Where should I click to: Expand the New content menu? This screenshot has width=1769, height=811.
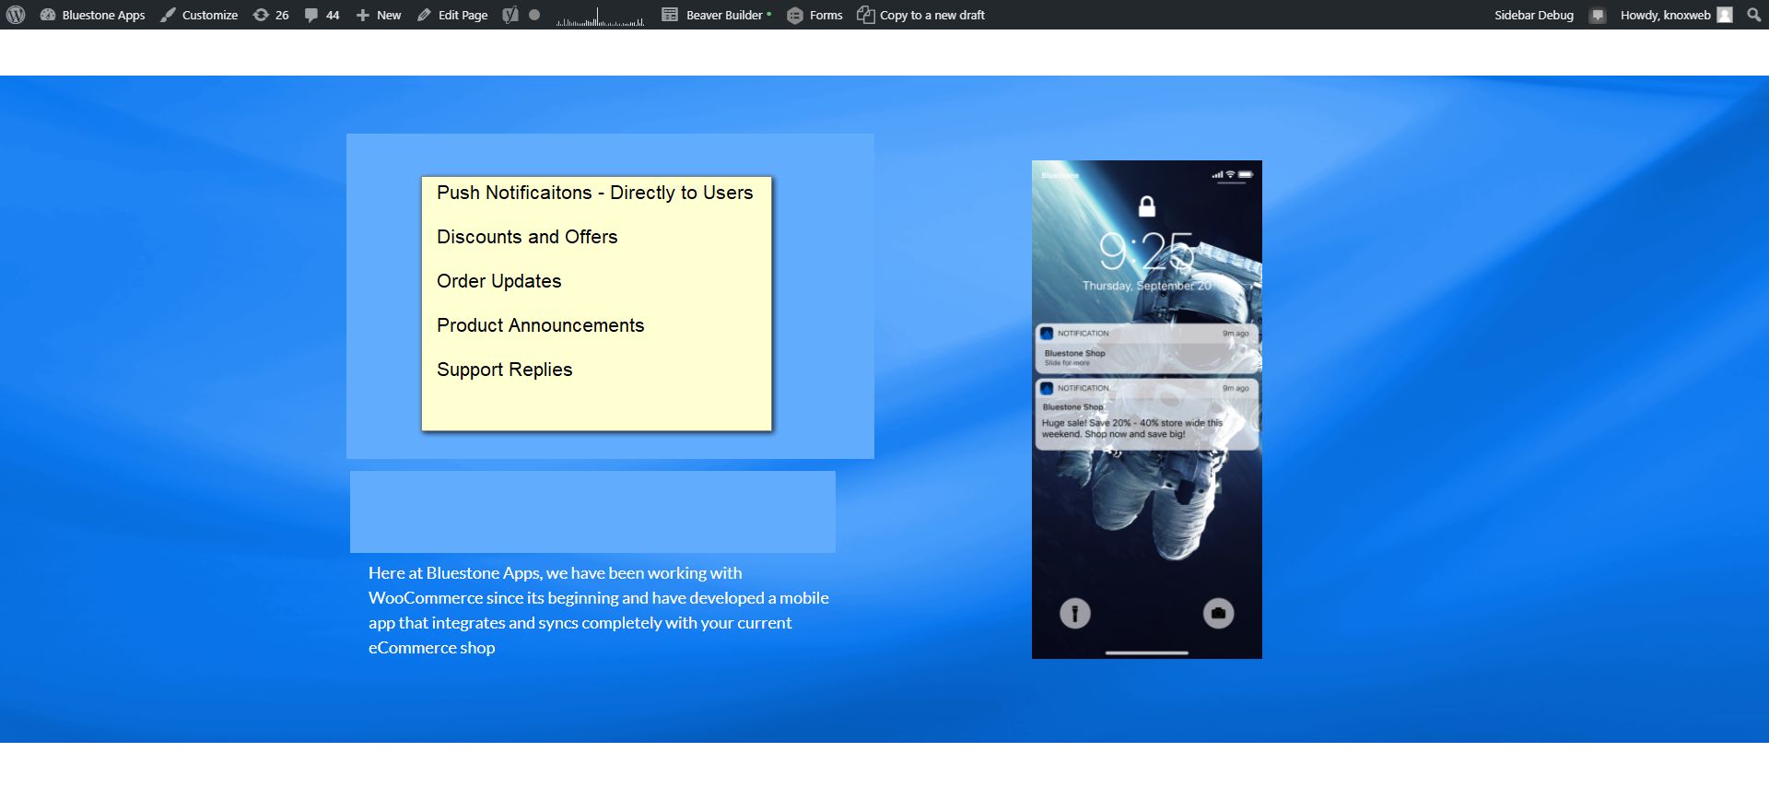coord(379,15)
